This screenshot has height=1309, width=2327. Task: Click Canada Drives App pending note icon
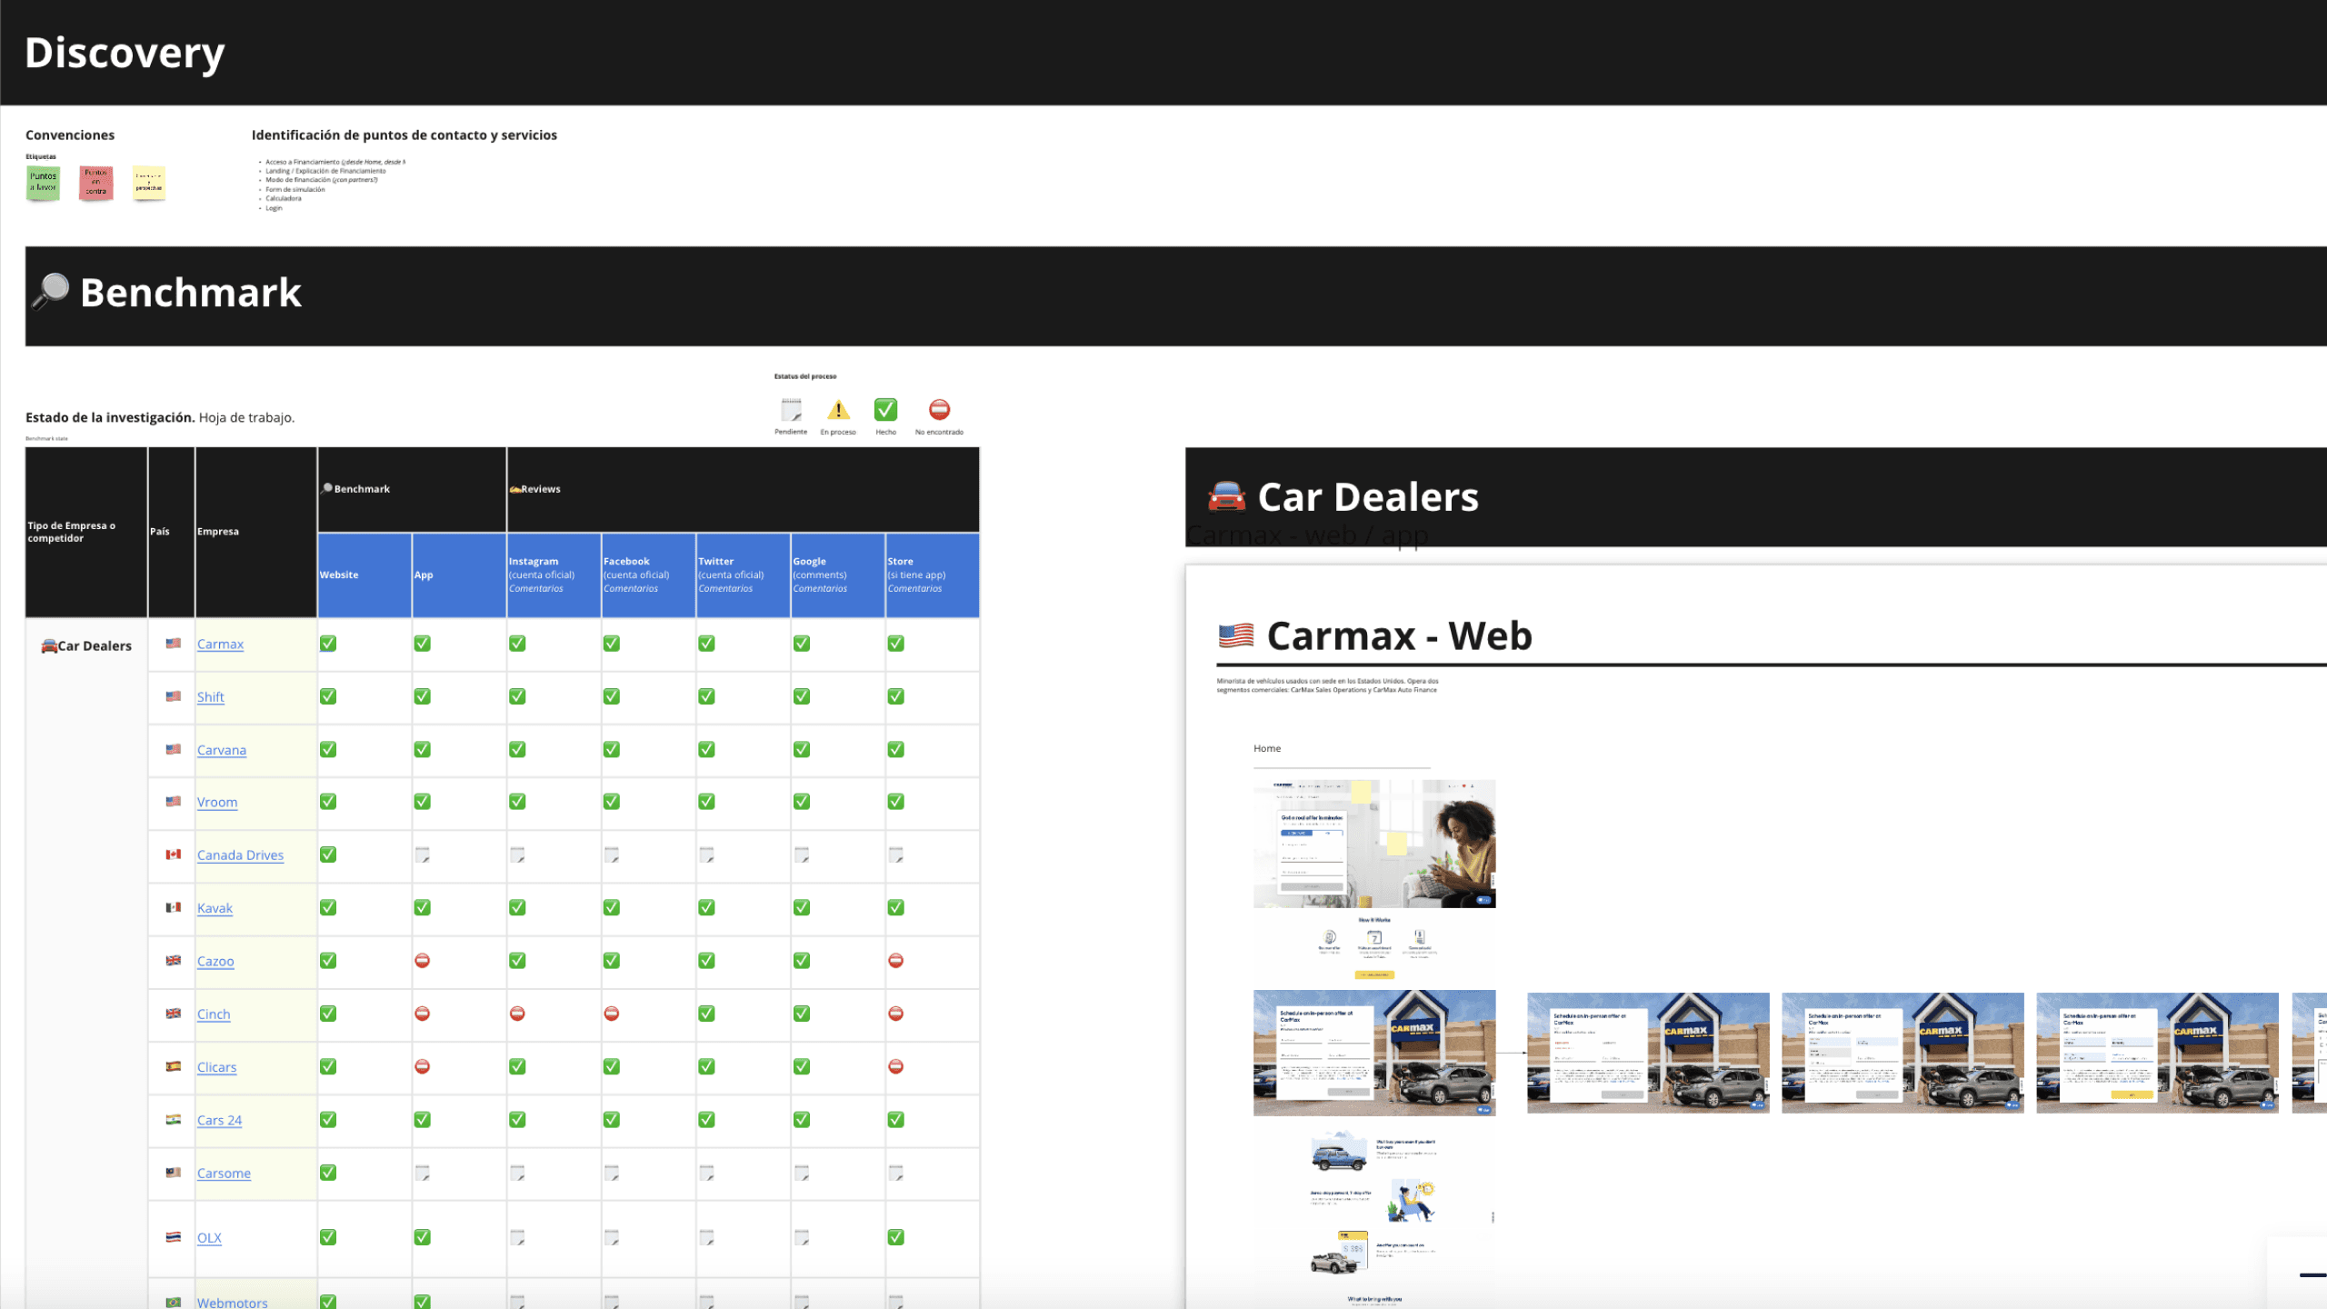(x=423, y=854)
